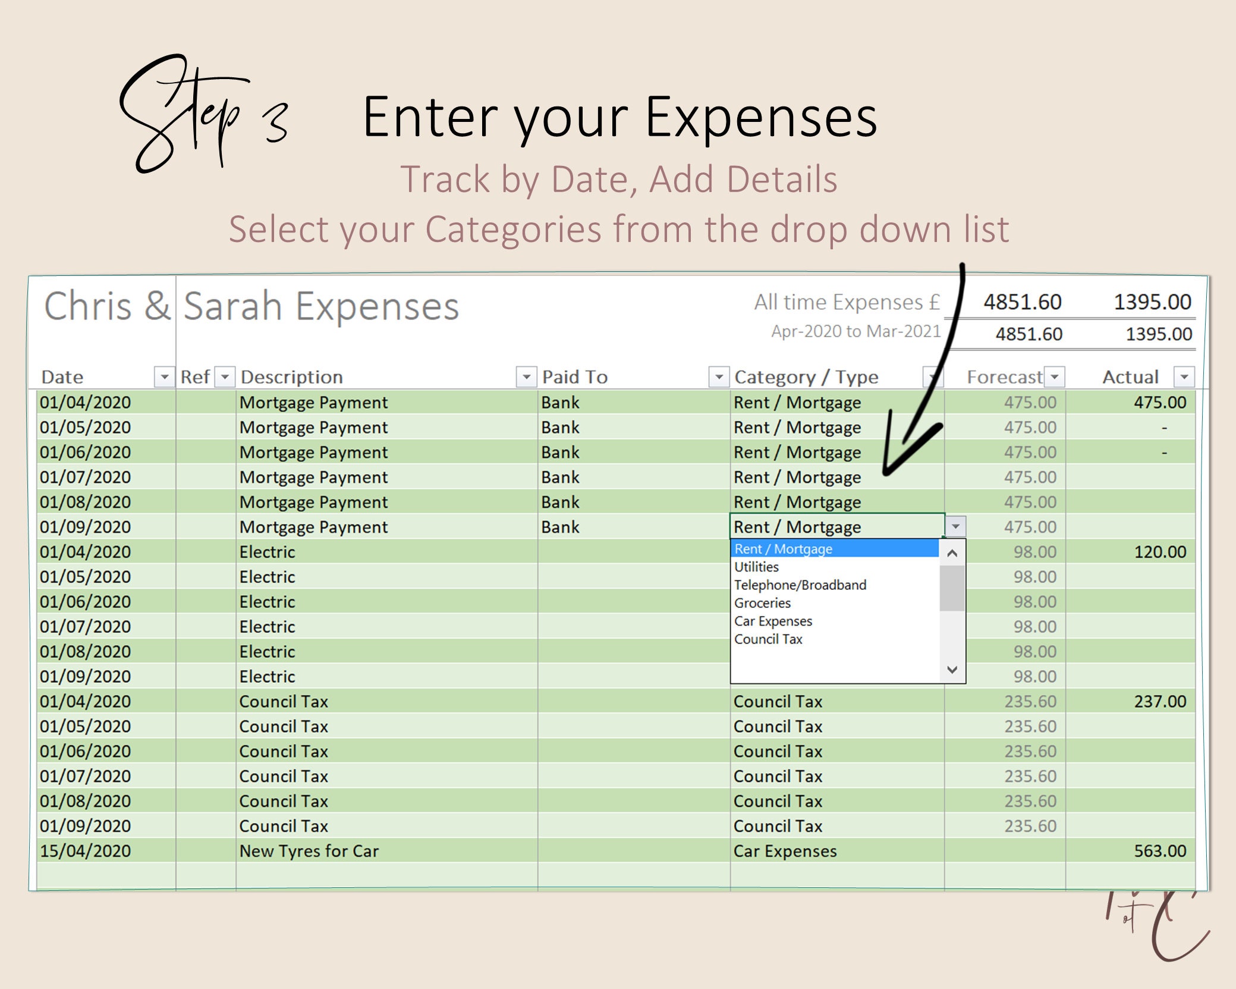
Task: Click the highlighted Rent / Mortgage option
Action: pyautogui.click(x=785, y=549)
